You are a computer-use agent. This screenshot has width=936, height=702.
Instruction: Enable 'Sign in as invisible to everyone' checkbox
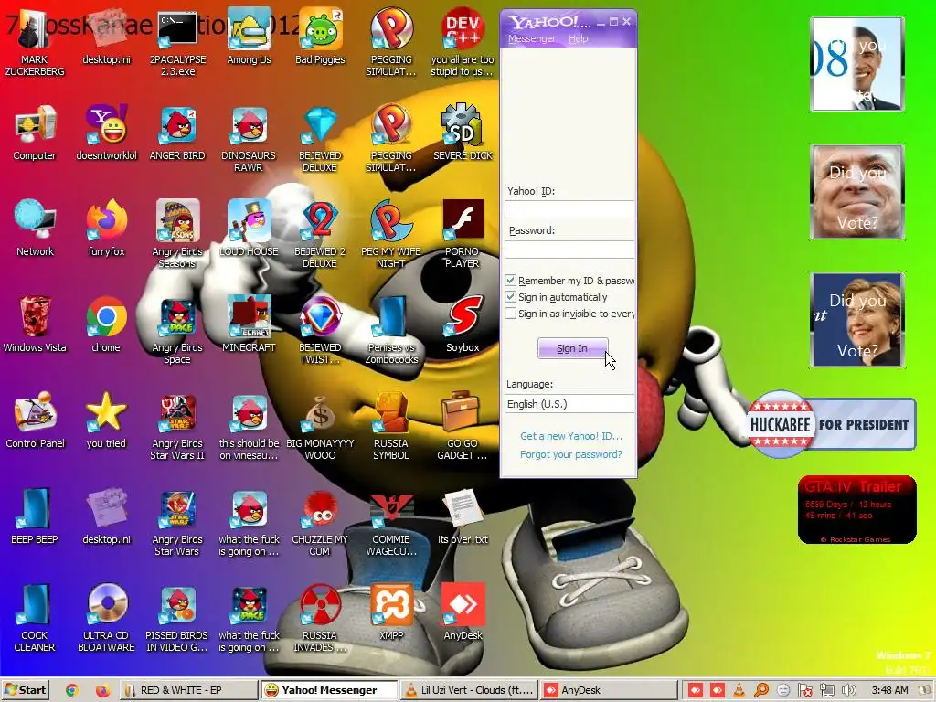click(x=510, y=314)
